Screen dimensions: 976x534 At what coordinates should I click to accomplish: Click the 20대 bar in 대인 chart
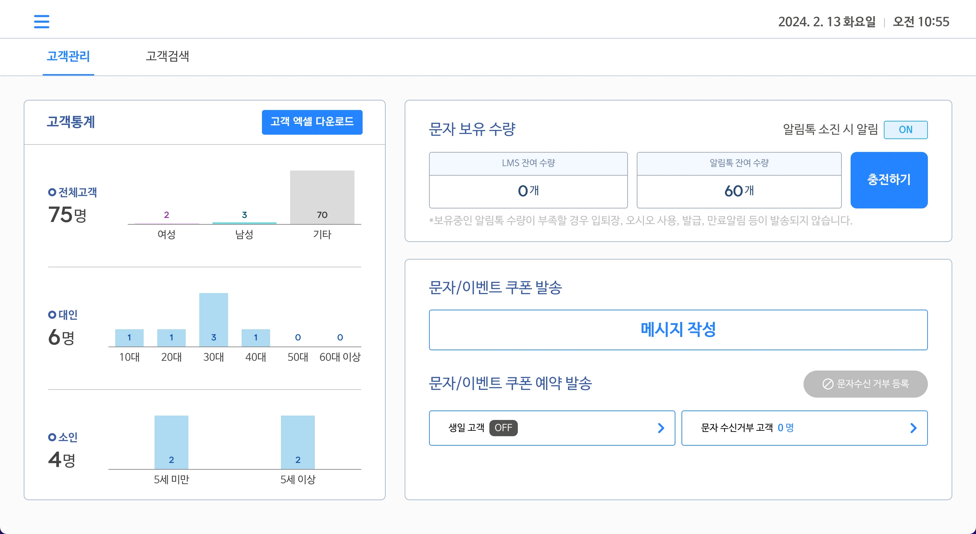point(171,338)
